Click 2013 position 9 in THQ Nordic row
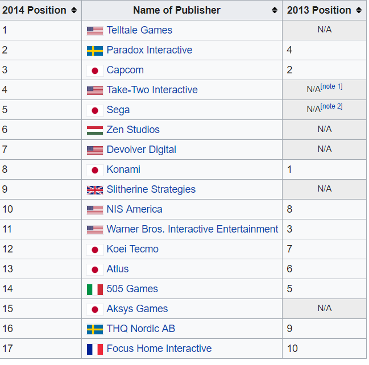The image size is (369, 365). [324, 329]
